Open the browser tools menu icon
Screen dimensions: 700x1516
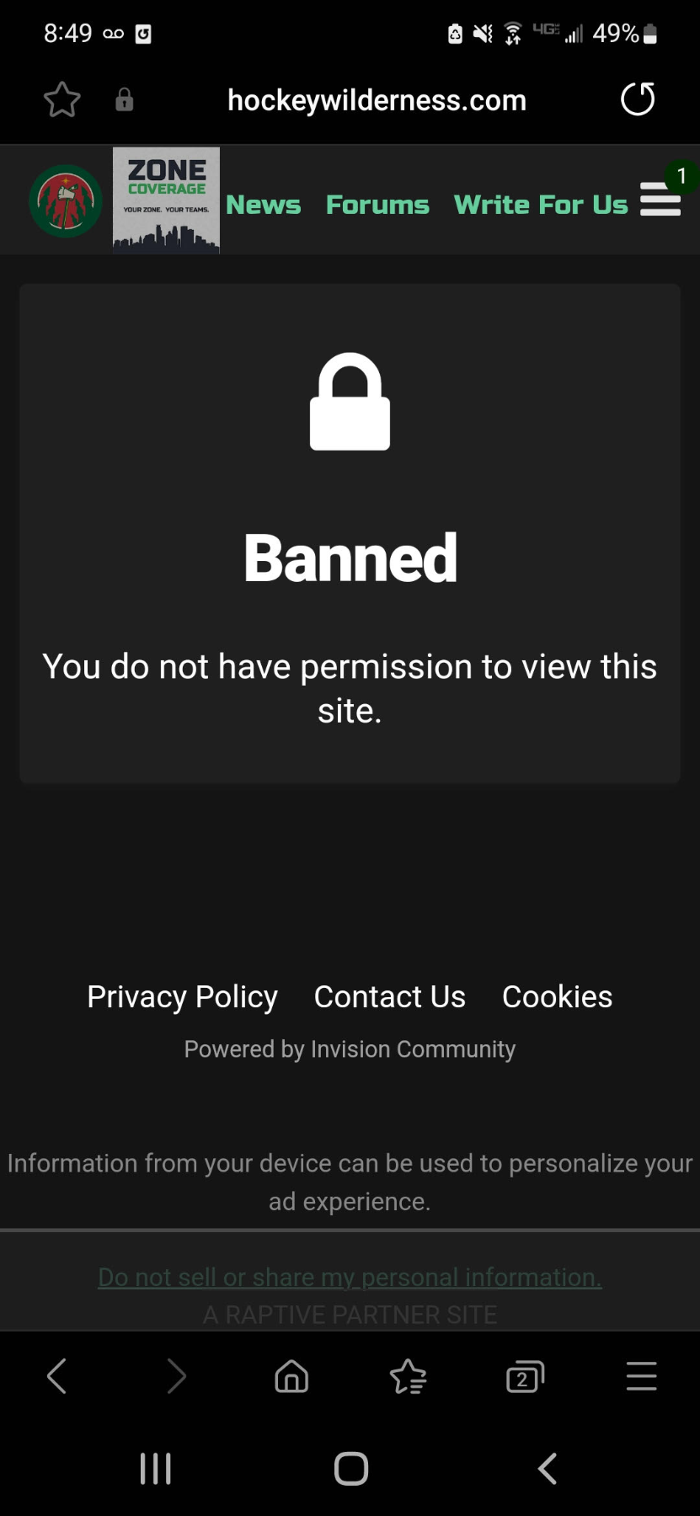(x=641, y=1376)
